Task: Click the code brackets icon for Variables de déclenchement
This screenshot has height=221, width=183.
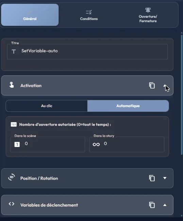Action: pyautogui.click(x=11, y=204)
